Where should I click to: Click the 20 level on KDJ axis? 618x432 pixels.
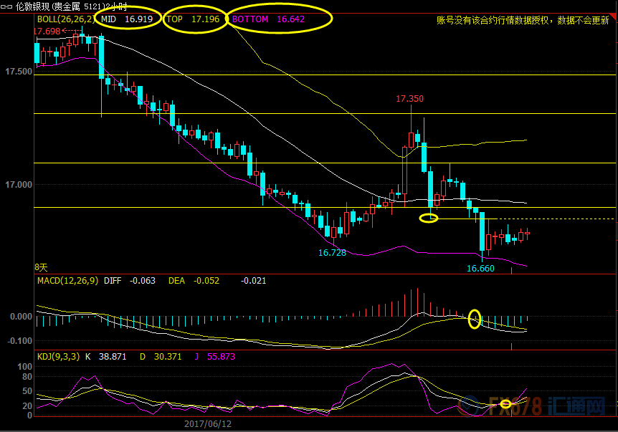[27, 406]
